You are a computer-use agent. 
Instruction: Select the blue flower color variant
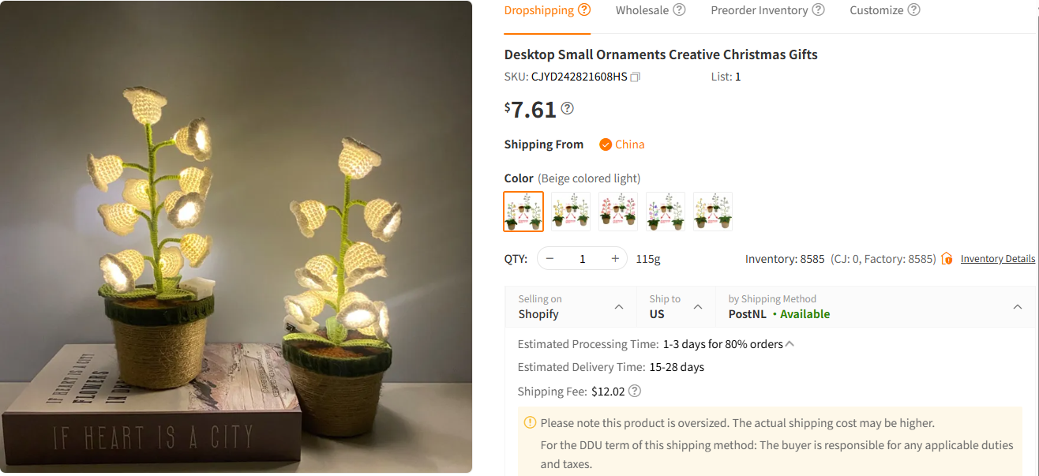click(x=666, y=211)
